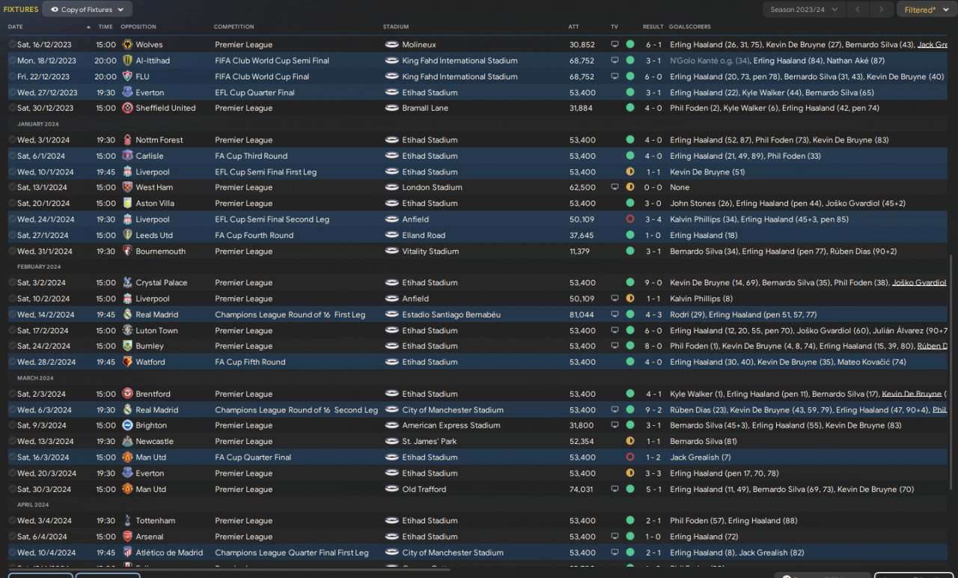958x578 pixels.
Task: Click the red loss indicator for Liverpool 3-4
Action: click(630, 219)
